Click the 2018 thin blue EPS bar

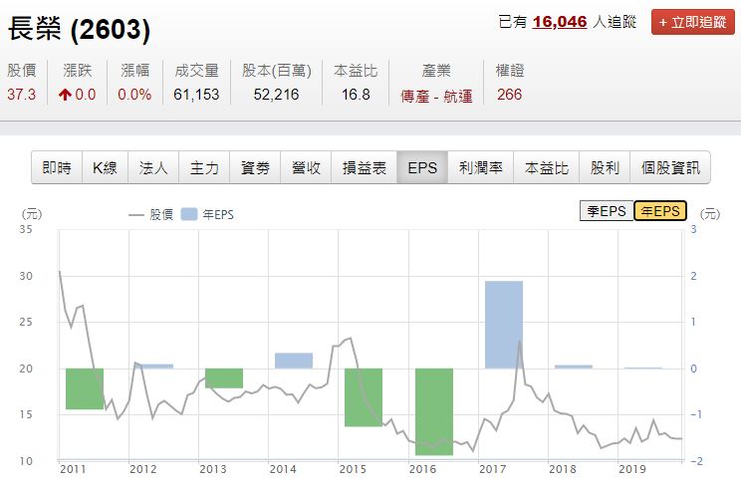coord(574,367)
